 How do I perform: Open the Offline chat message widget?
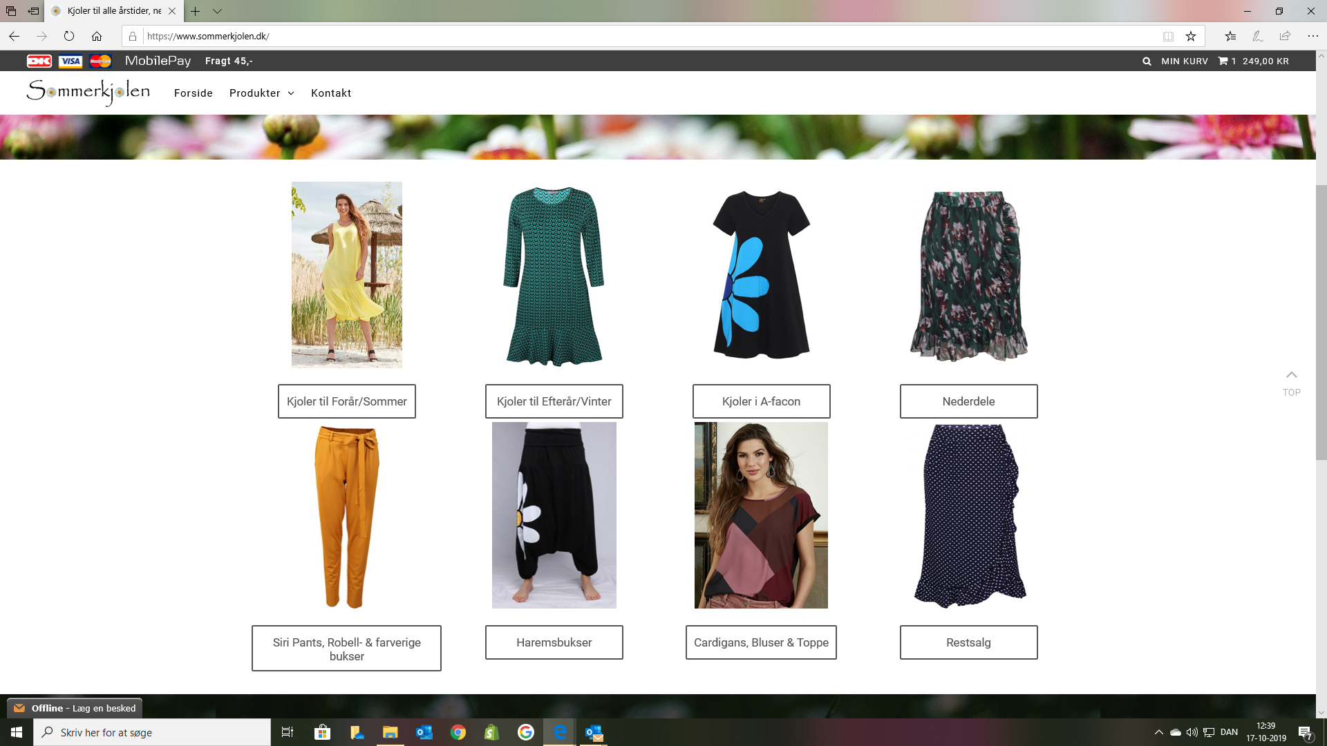(x=75, y=708)
